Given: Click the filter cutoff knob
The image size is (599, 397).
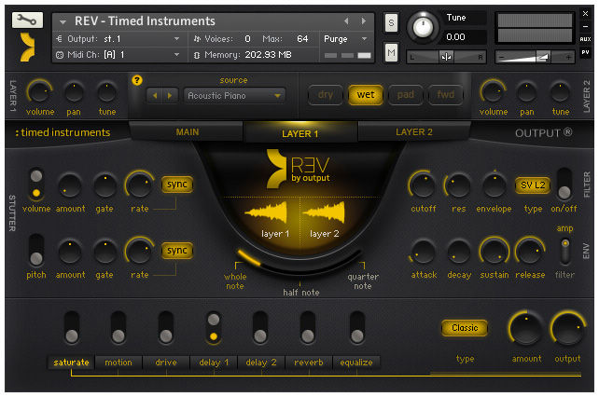Looking at the screenshot, I should pos(423,185).
